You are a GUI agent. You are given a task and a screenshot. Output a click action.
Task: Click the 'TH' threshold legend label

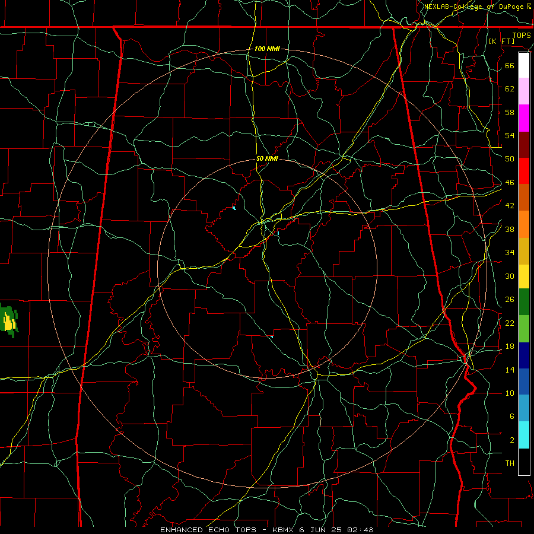tap(510, 463)
